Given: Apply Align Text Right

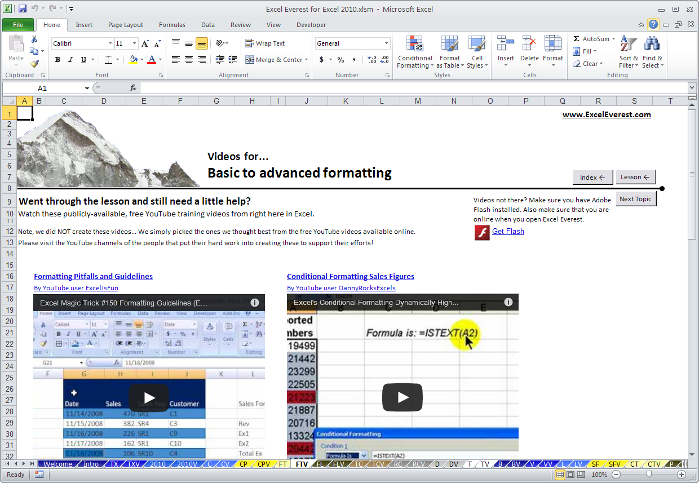Looking at the screenshot, I should point(202,59).
